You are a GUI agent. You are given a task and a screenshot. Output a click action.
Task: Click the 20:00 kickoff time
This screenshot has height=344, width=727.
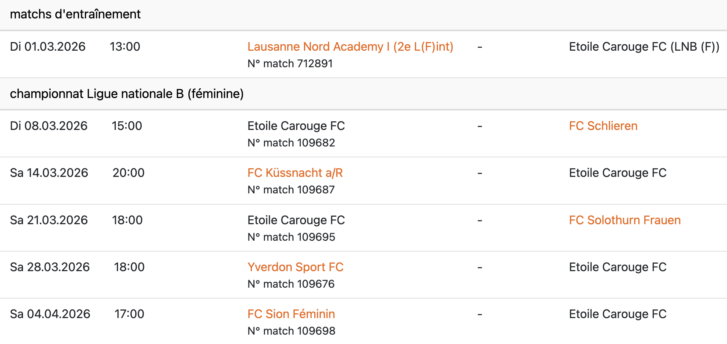click(x=129, y=173)
